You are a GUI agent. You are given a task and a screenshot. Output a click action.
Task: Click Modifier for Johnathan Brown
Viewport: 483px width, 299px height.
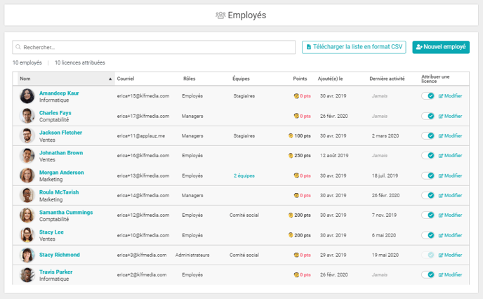450,156
